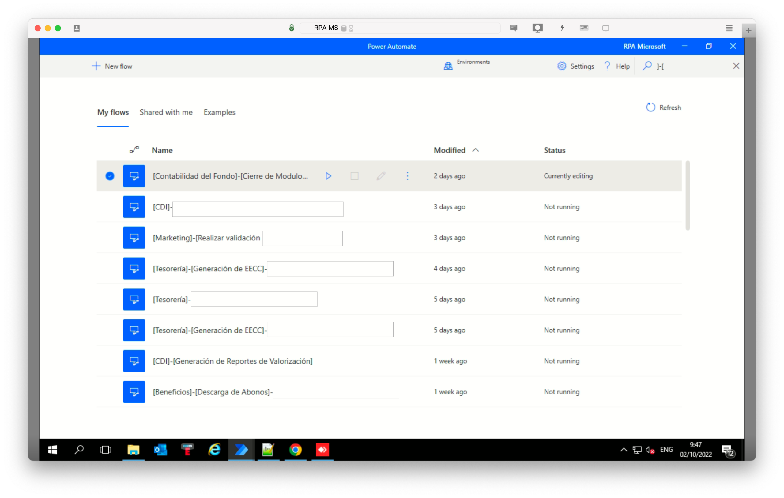Open more actions three-dot menu for selected flow
The width and height of the screenshot is (784, 498).
(x=407, y=176)
